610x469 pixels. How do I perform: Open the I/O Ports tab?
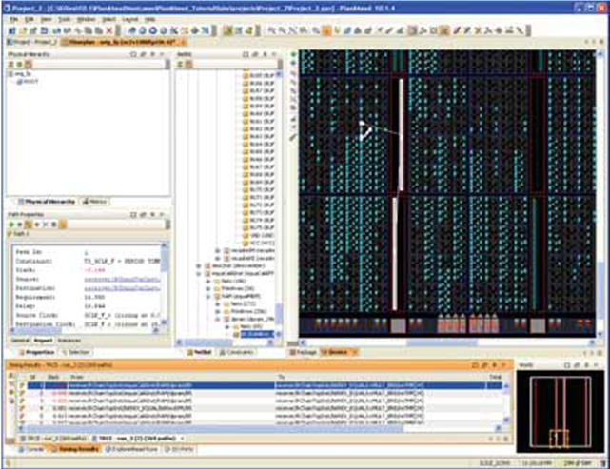coord(179,449)
